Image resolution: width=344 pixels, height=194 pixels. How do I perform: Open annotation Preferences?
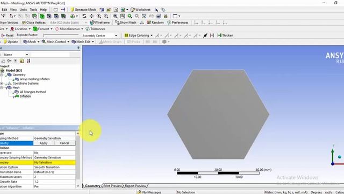tap(178, 23)
